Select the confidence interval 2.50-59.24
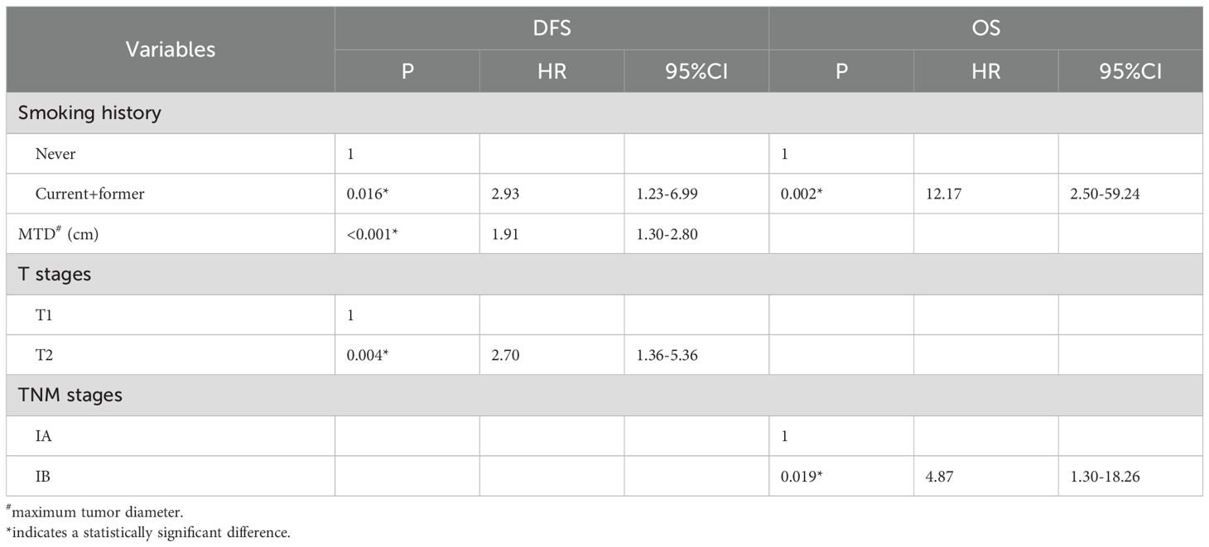The width and height of the screenshot is (1209, 547). pos(1108,194)
